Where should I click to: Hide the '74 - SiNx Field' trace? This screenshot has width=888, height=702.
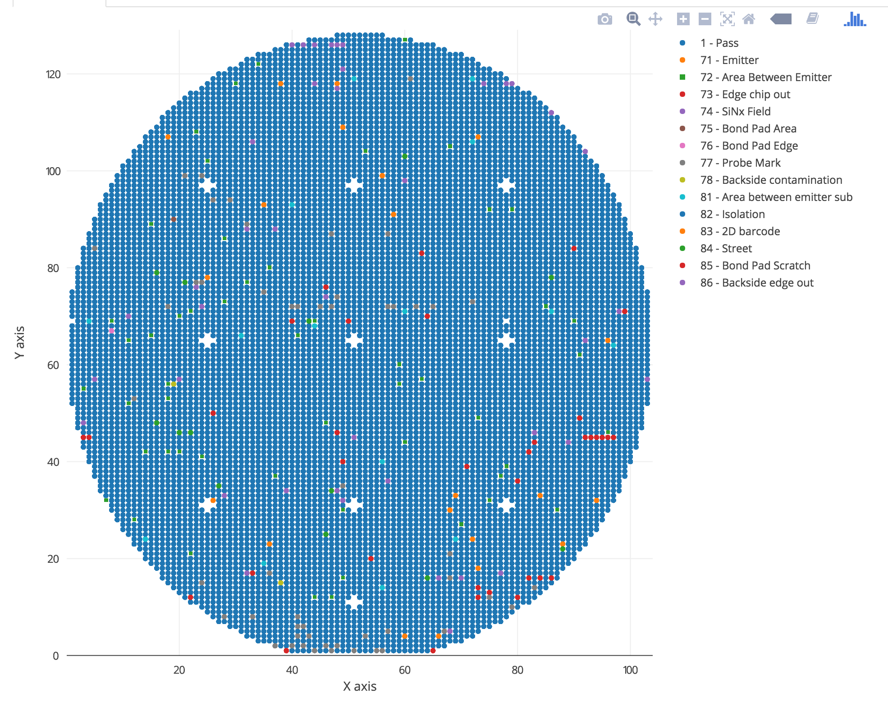click(x=725, y=111)
